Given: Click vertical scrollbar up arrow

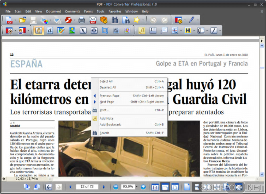Looking at the screenshot, I should point(262,46).
